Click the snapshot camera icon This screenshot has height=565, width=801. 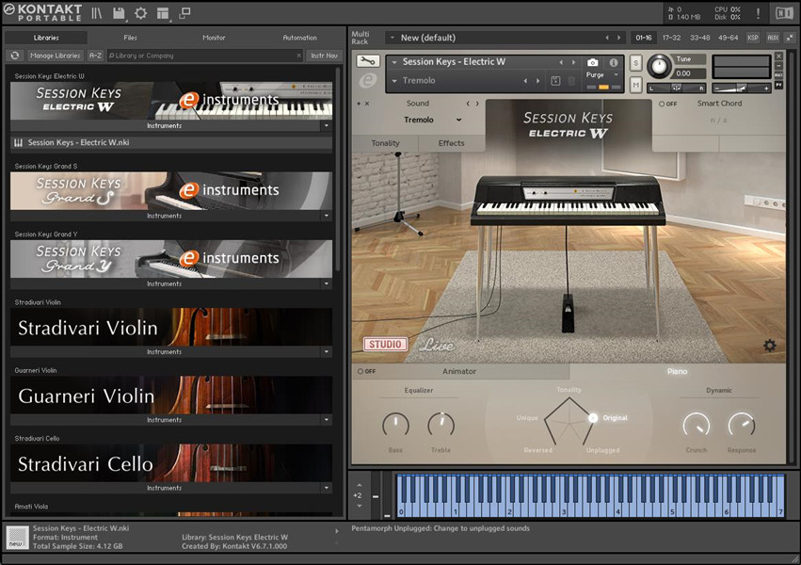tap(593, 62)
